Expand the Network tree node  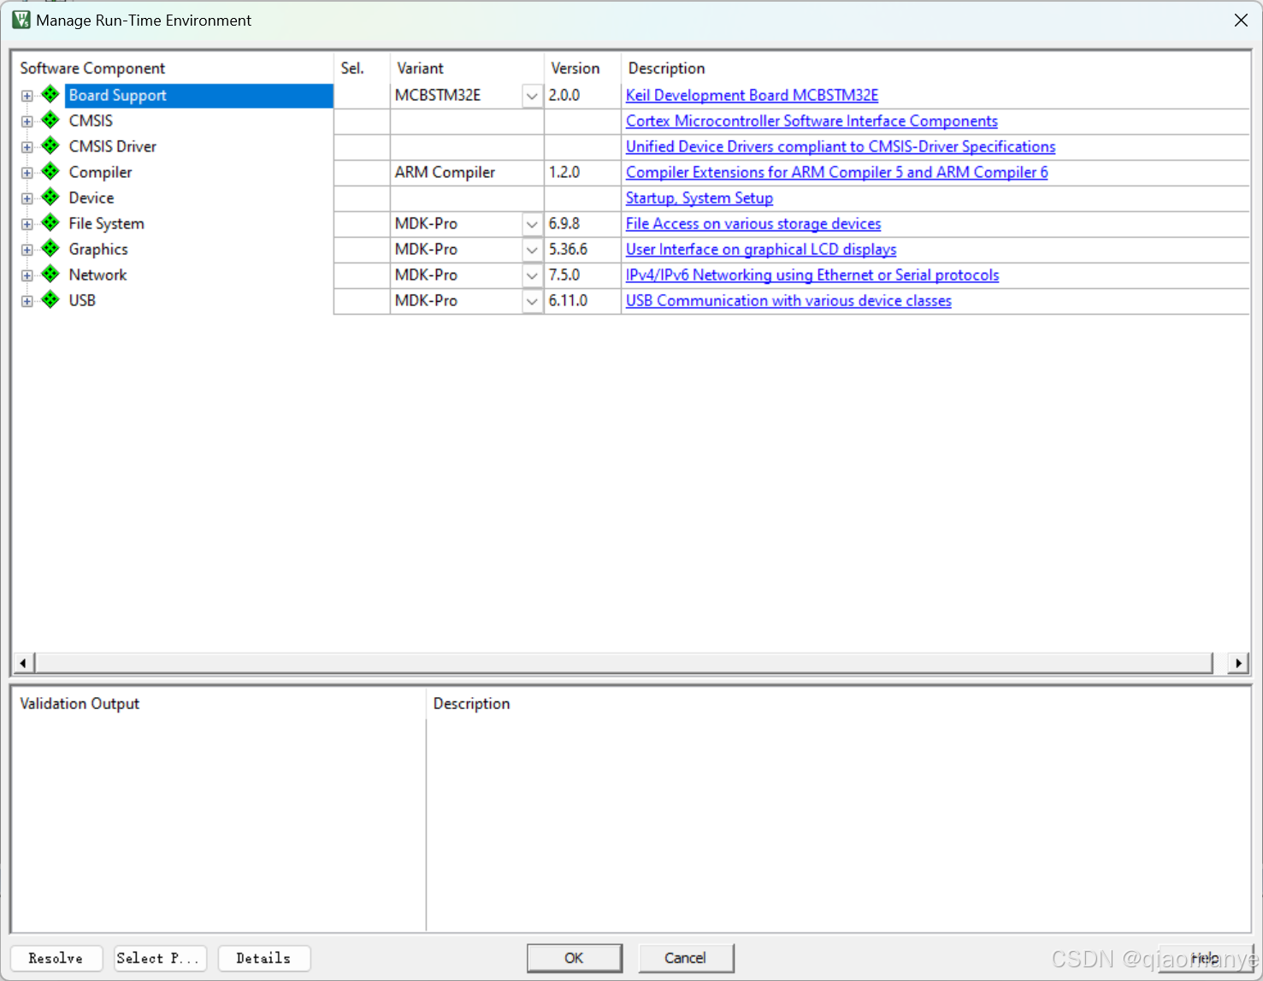tap(27, 275)
